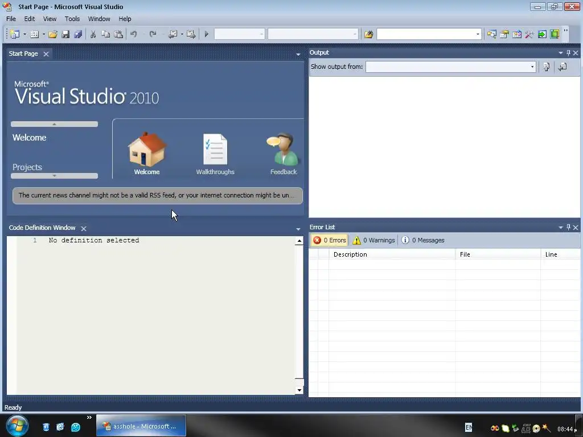583x437 pixels.
Task: Click the Microsoft Visual Studio taskbar button
Action: 141,426
